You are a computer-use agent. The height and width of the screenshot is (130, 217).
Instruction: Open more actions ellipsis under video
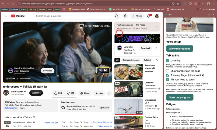109,93
